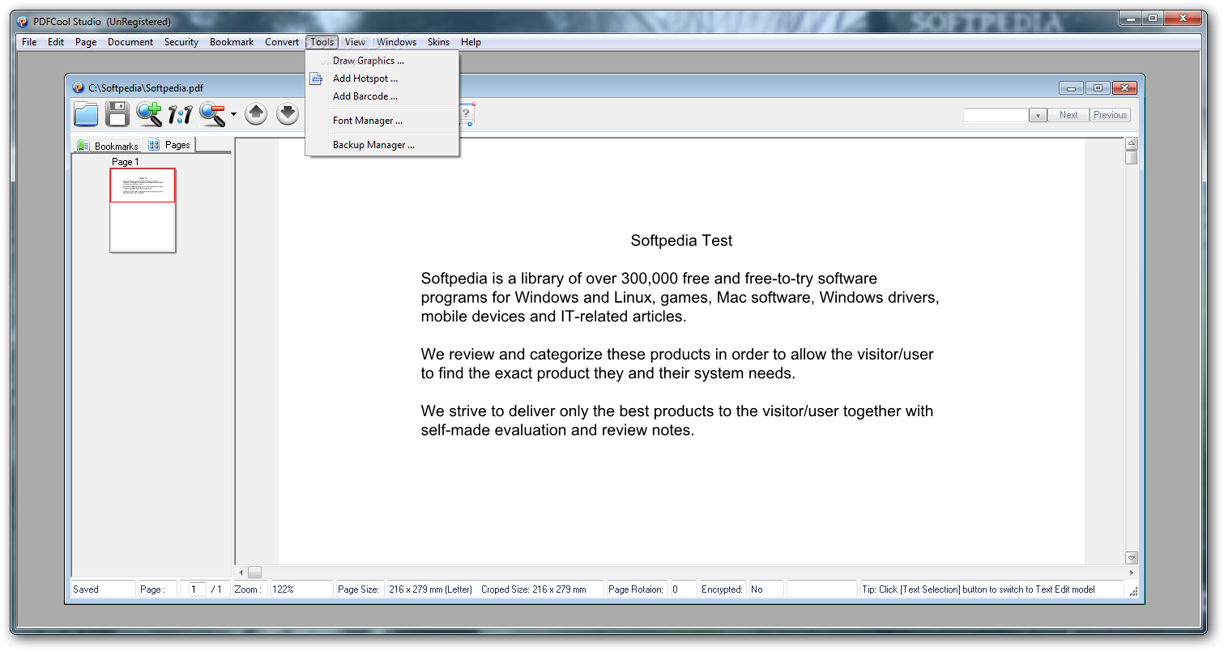1224x651 pixels.
Task: Switch to the Pages tab
Action: coord(169,145)
